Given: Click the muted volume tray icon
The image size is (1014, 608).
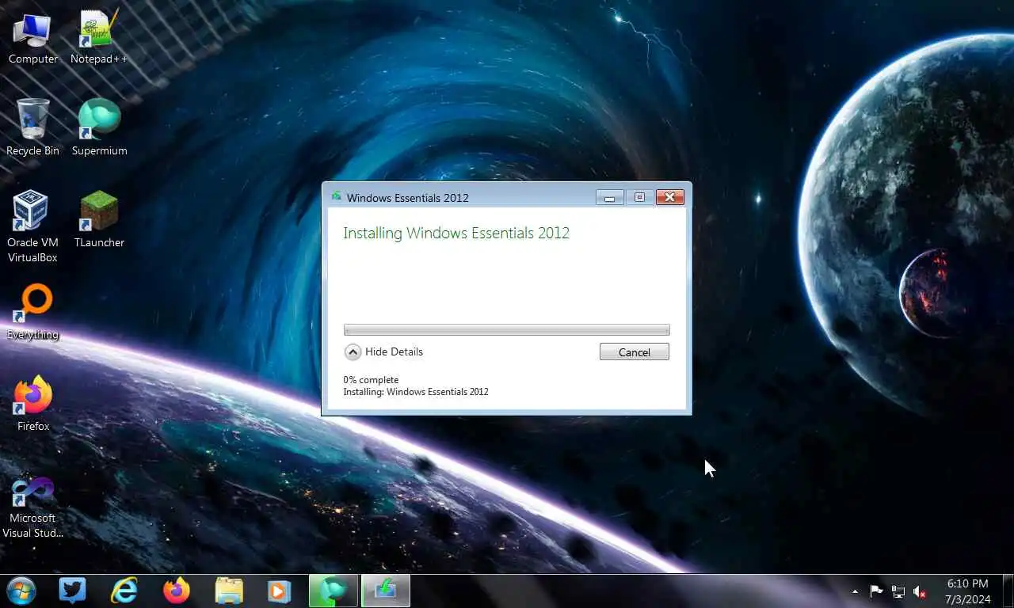Looking at the screenshot, I should 920,591.
